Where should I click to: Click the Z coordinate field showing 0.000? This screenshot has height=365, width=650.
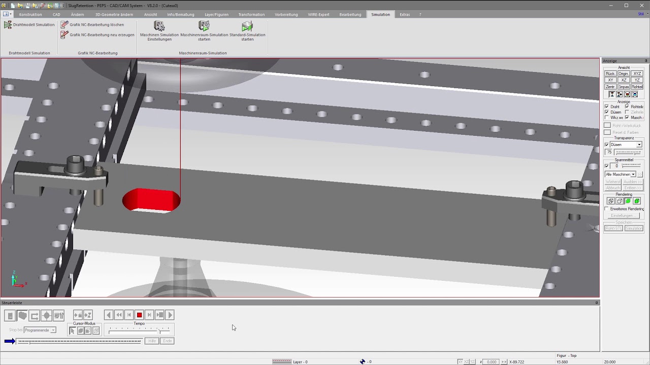pos(491,362)
